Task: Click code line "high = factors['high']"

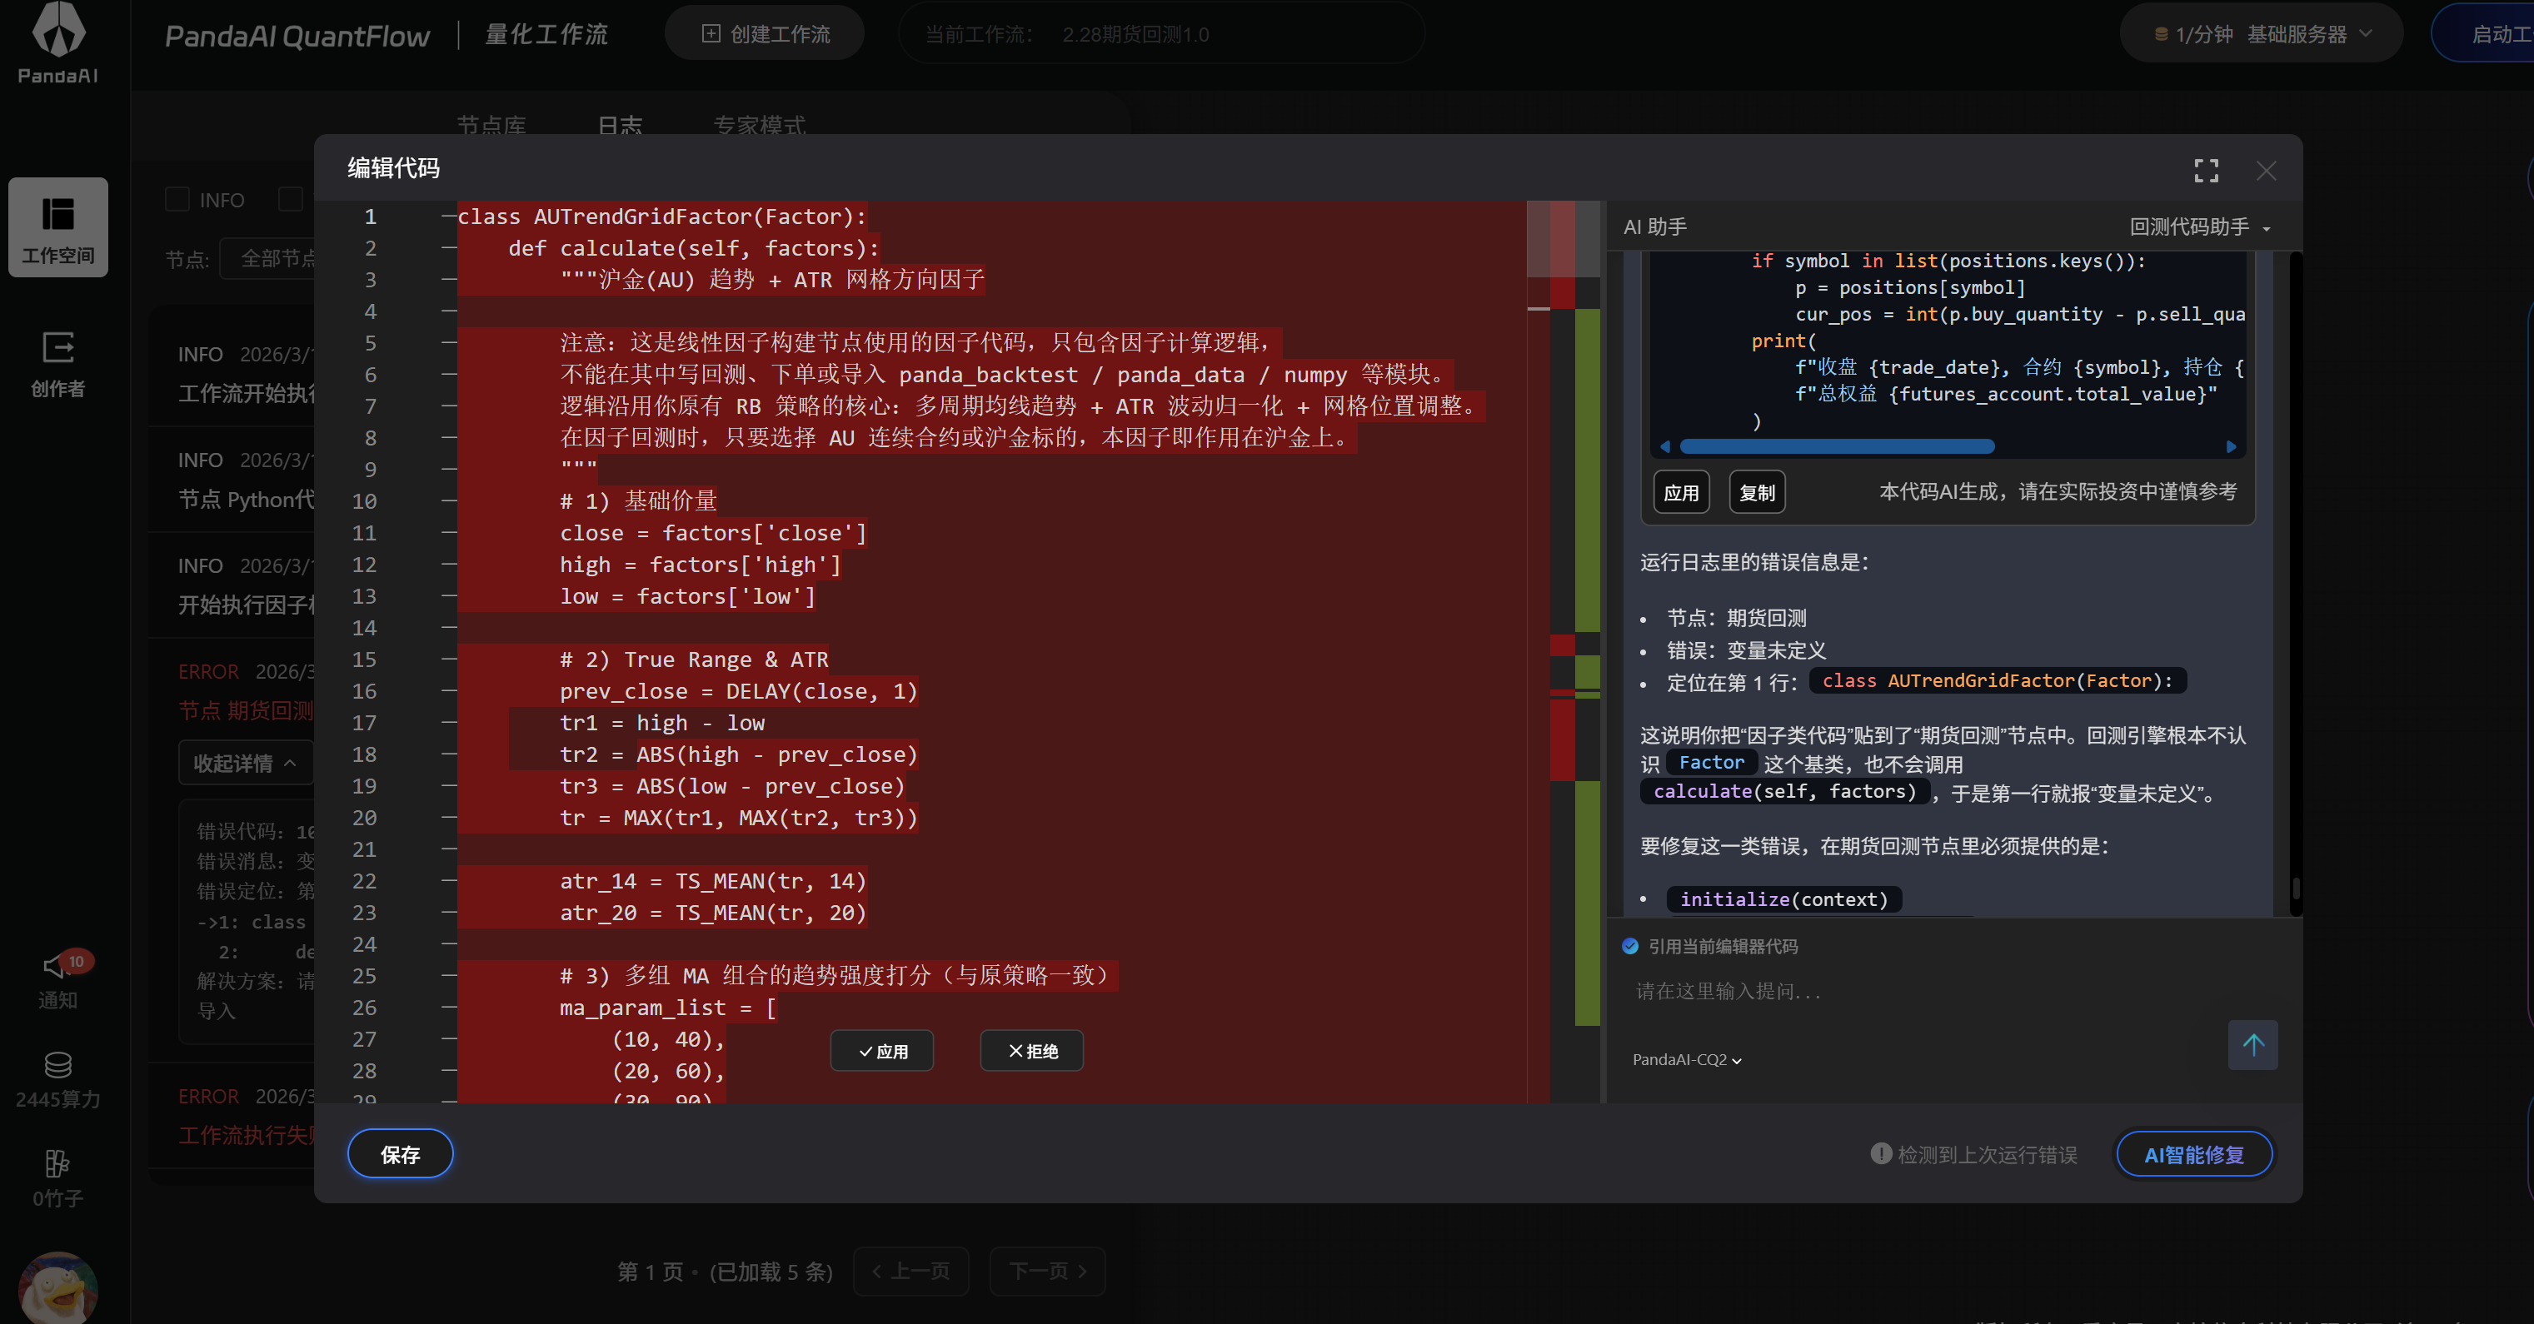Action: coord(701,565)
